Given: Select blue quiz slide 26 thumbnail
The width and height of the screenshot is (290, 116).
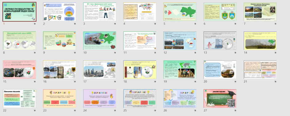Looking at the screenshot, I should [180, 98].
